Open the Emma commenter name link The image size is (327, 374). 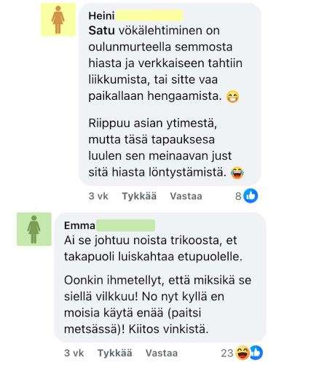pos(79,226)
